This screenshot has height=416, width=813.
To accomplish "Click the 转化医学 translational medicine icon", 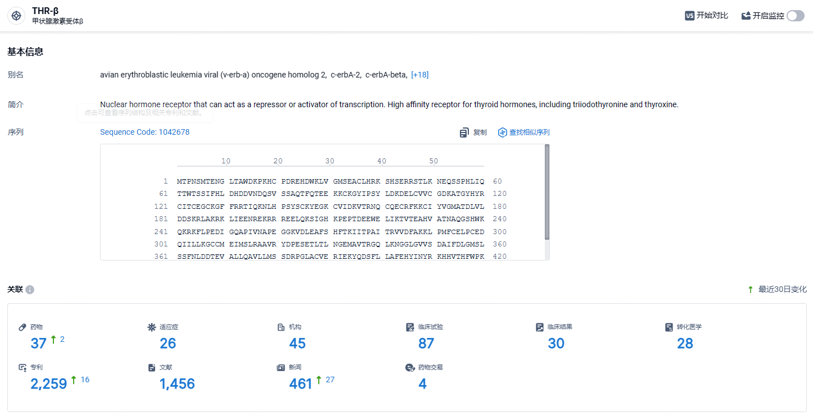I will [x=669, y=327].
